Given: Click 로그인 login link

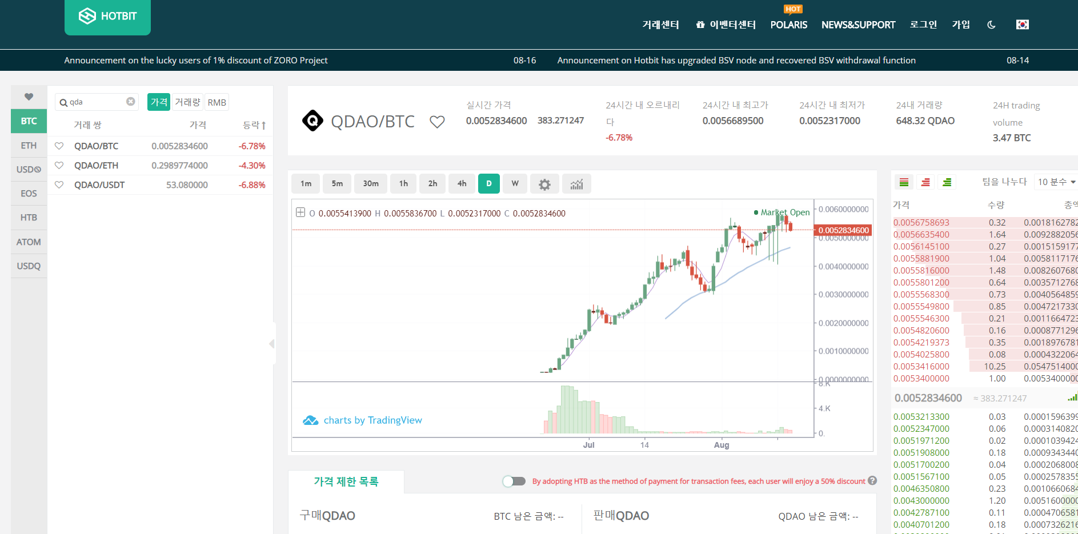Looking at the screenshot, I should pyautogui.click(x=923, y=25).
